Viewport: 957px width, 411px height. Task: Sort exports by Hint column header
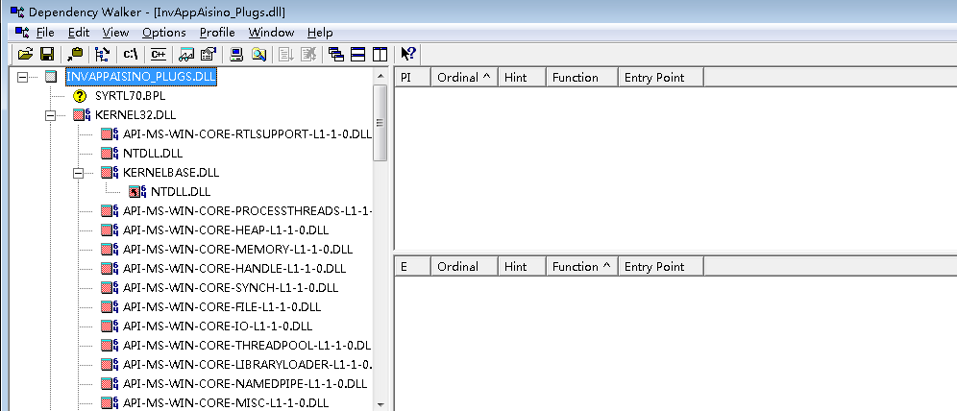click(x=522, y=267)
